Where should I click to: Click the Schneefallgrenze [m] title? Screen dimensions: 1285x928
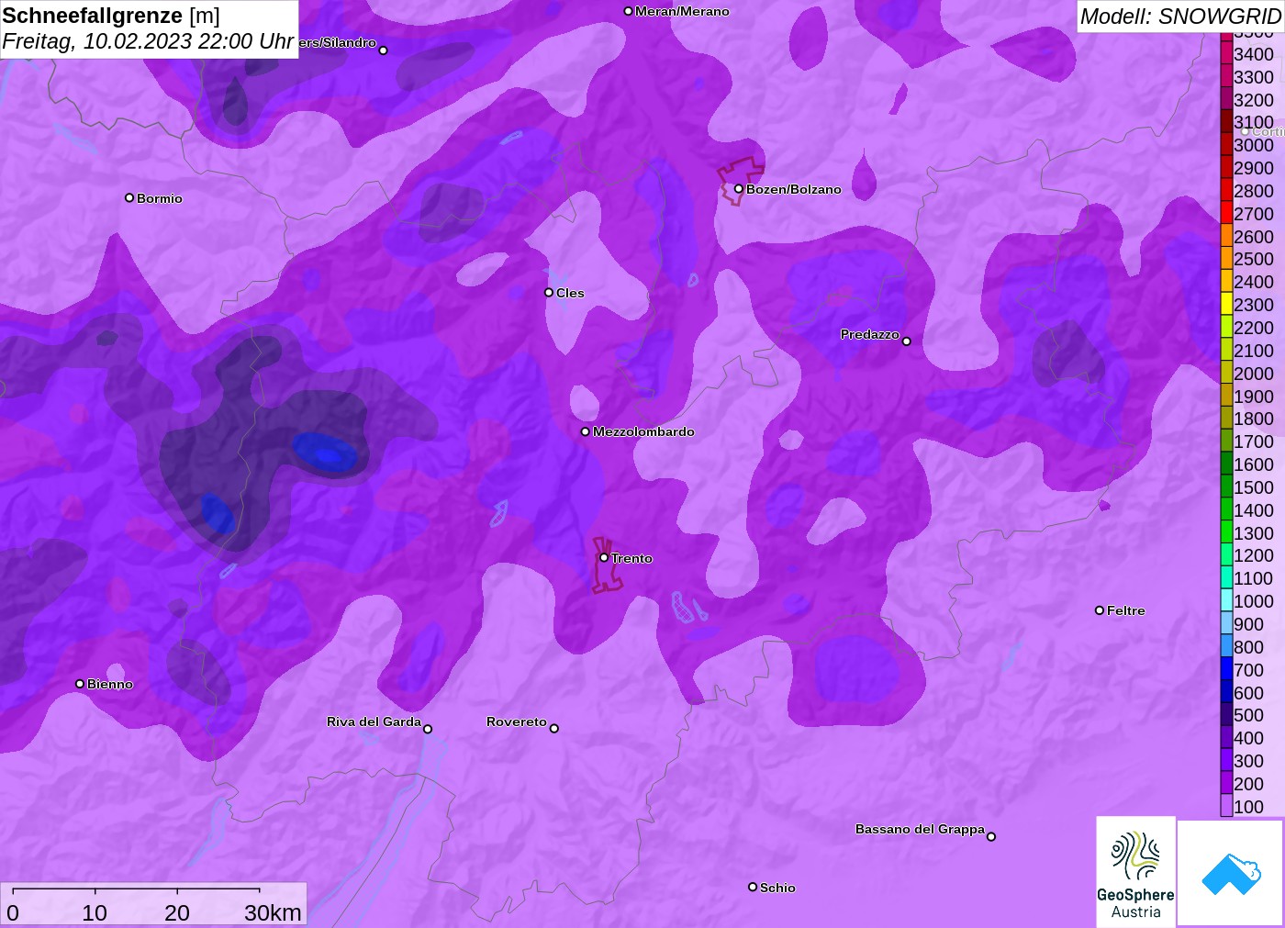click(x=111, y=16)
